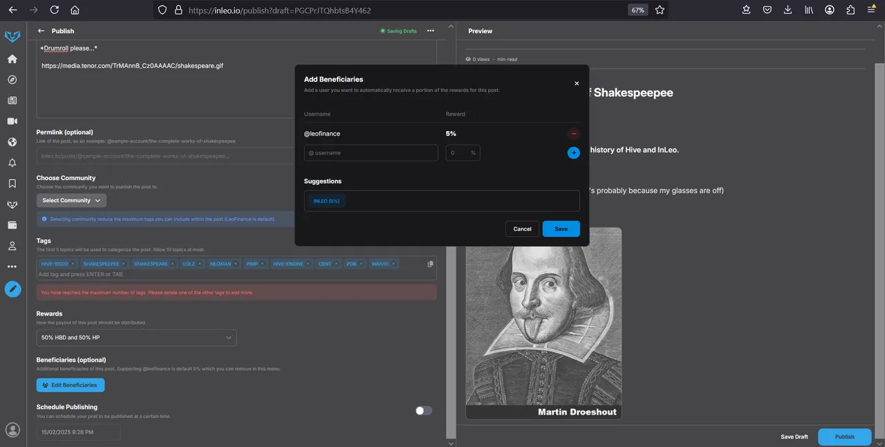Remove the HIVE-10002 tag

[73, 264]
